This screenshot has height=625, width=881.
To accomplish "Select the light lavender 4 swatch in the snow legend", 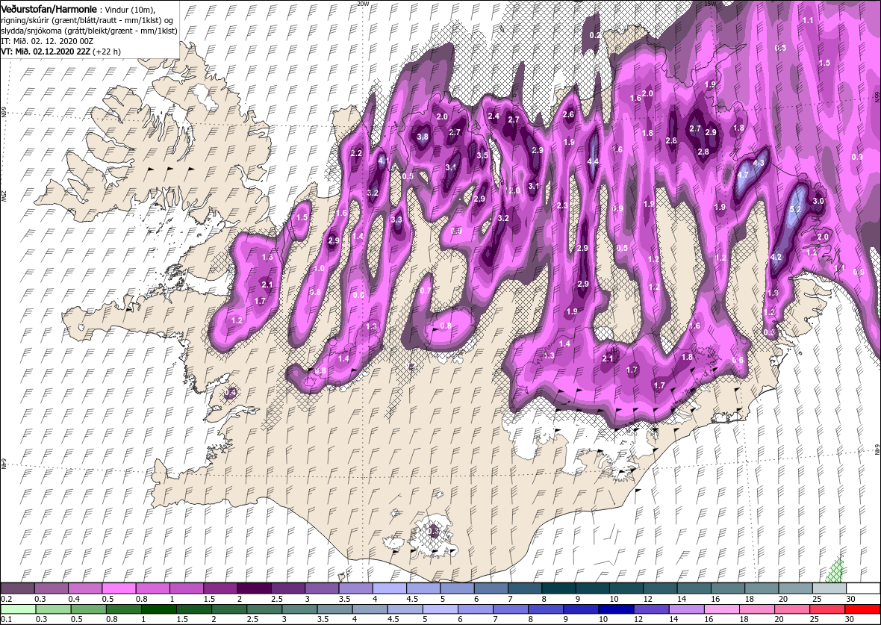I will point(389,588).
